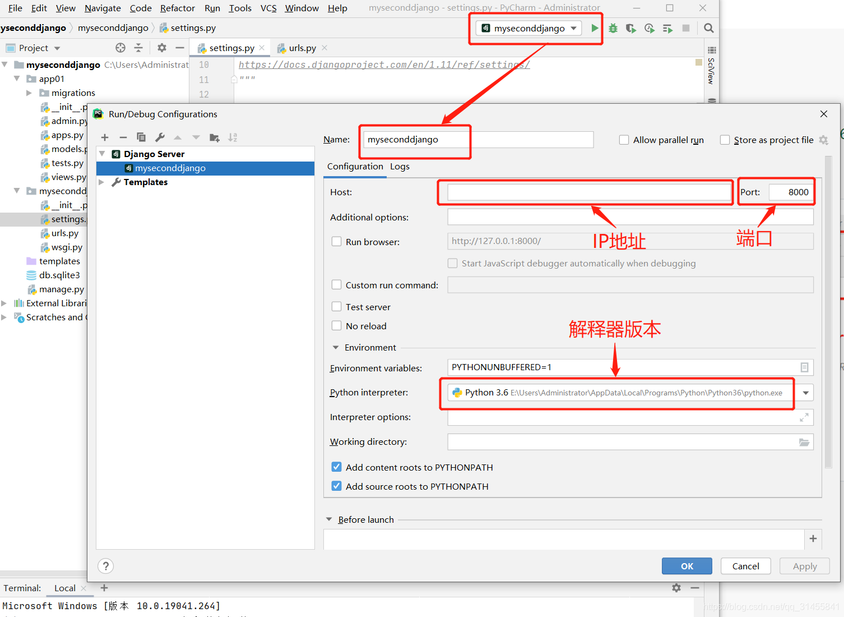
Task: Enable Run browser checkbox
Action: (x=336, y=241)
